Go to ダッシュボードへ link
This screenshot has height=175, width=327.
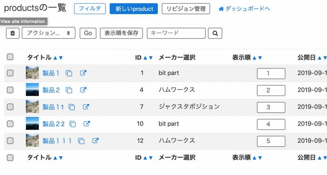244,9
